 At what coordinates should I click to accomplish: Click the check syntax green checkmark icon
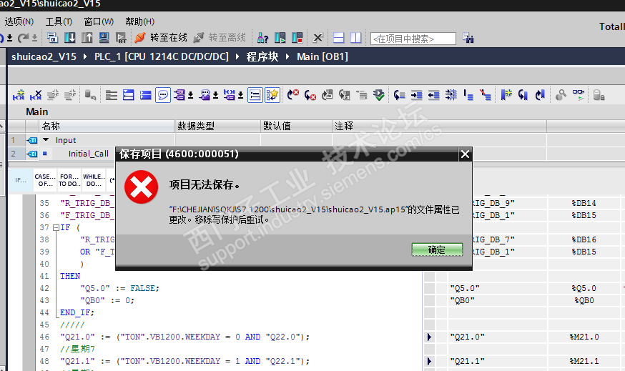(x=379, y=95)
